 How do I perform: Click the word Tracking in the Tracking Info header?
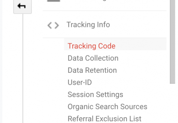click(81, 25)
